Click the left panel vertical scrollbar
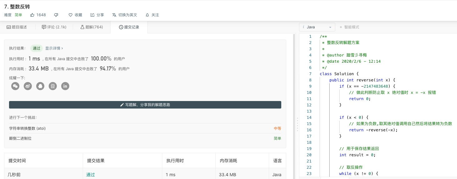This screenshot has width=457, height=179. click(294, 106)
